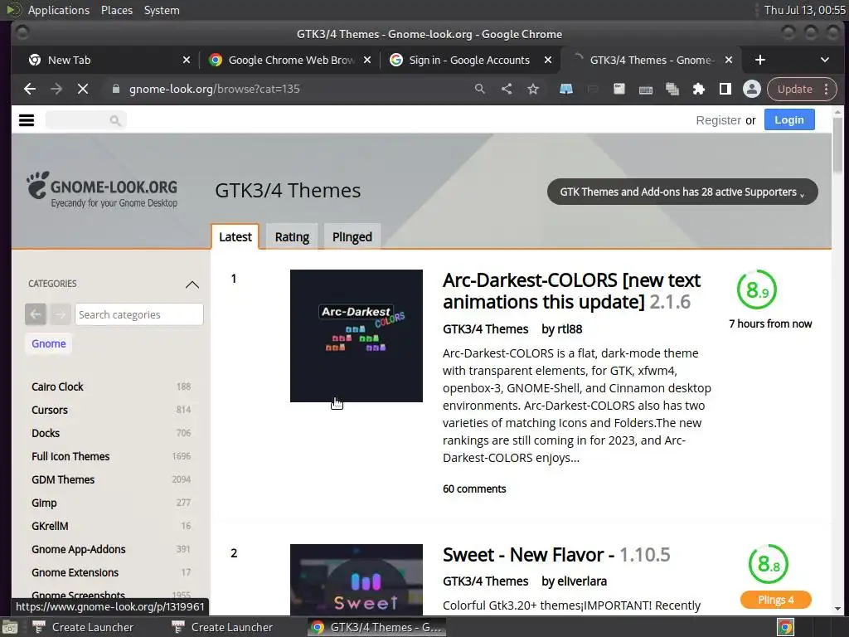Click the blue Login button

coord(789,120)
